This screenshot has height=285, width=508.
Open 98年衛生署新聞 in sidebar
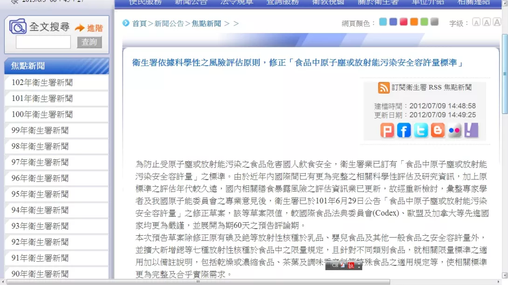57,146
